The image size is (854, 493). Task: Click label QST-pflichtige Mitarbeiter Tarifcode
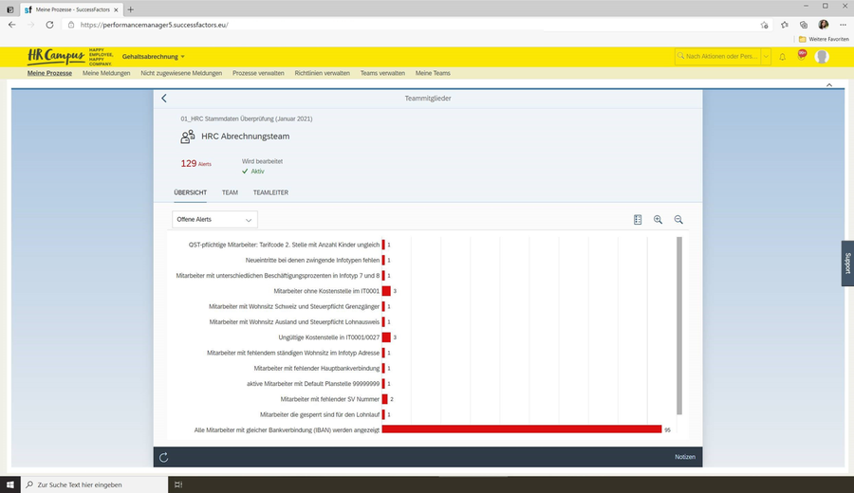point(284,245)
